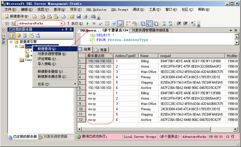The width and height of the screenshot is (241, 147).
Task: Select the Analysis Services cube icon
Action: [x=18, y=35]
